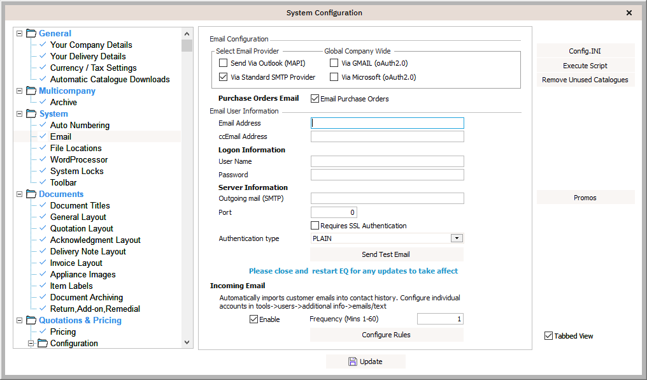Collapse the General tree node
This screenshot has width=647, height=380.
(19, 33)
